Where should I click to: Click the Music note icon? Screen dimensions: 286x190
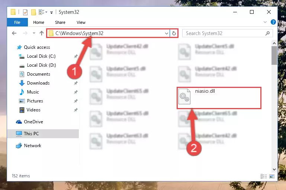22,92
